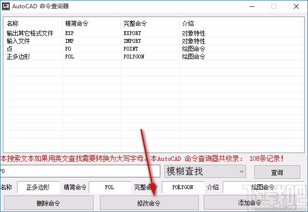
Task: Click 绘图命令 in the POLYGON list row
Action: point(193,57)
